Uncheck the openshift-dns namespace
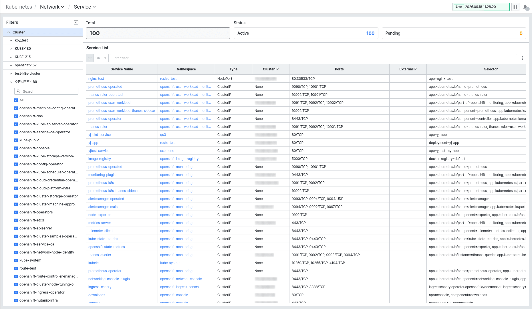 tap(16, 116)
